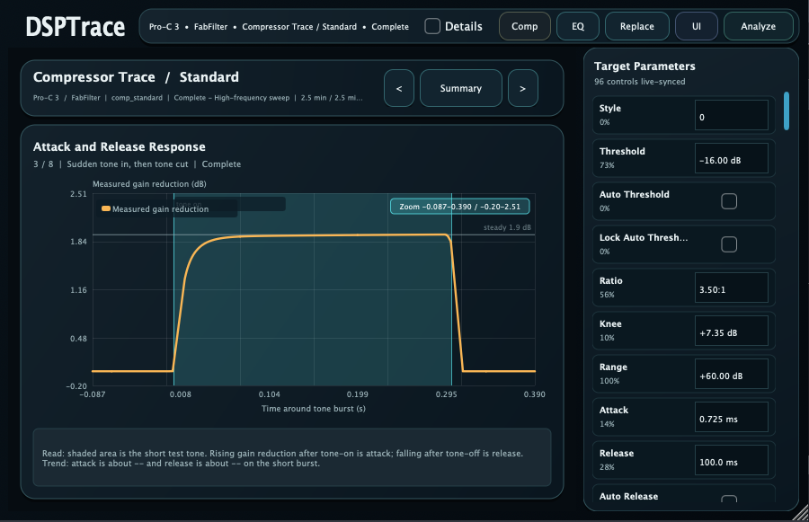The width and height of the screenshot is (809, 522).
Task: Edit the Attack value 0.725 ms
Action: click(731, 417)
